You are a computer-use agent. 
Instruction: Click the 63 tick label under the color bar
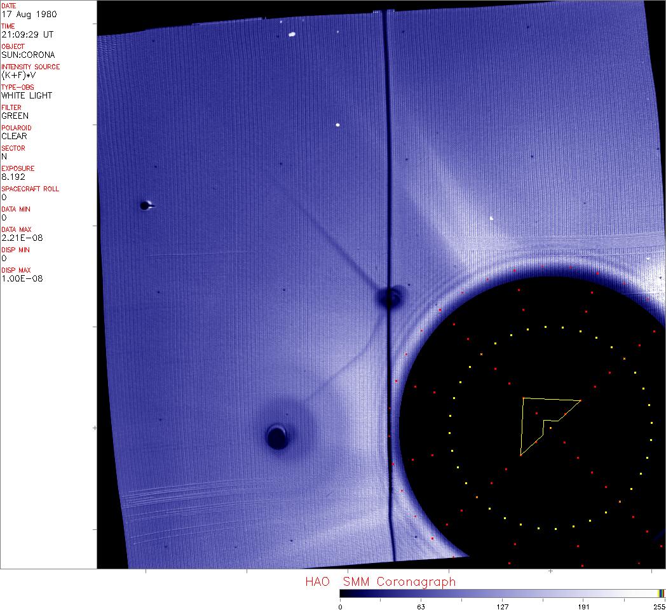(421, 606)
